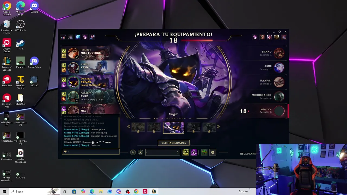Open the ward skin selector icon
Screen dimensions: 347x195
pos(204,152)
